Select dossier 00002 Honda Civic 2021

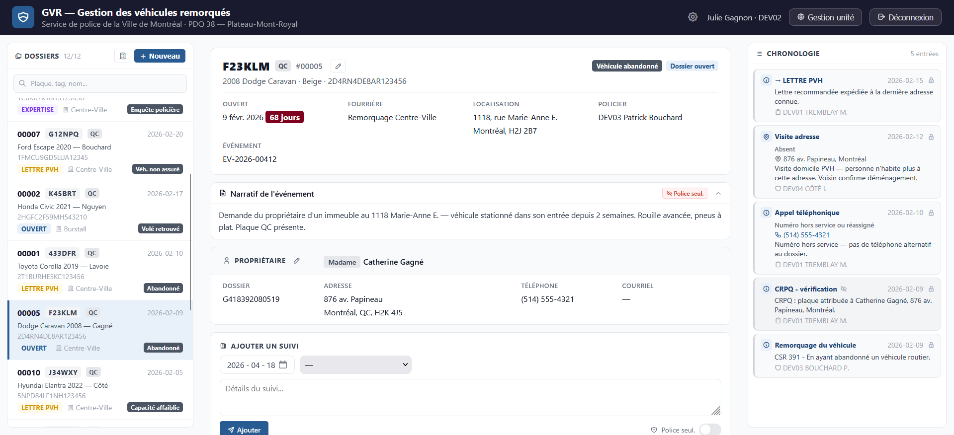(100, 211)
